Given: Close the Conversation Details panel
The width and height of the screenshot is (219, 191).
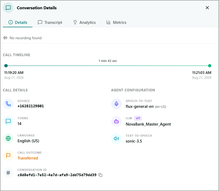Looking at the screenshot, I should click(x=207, y=8).
